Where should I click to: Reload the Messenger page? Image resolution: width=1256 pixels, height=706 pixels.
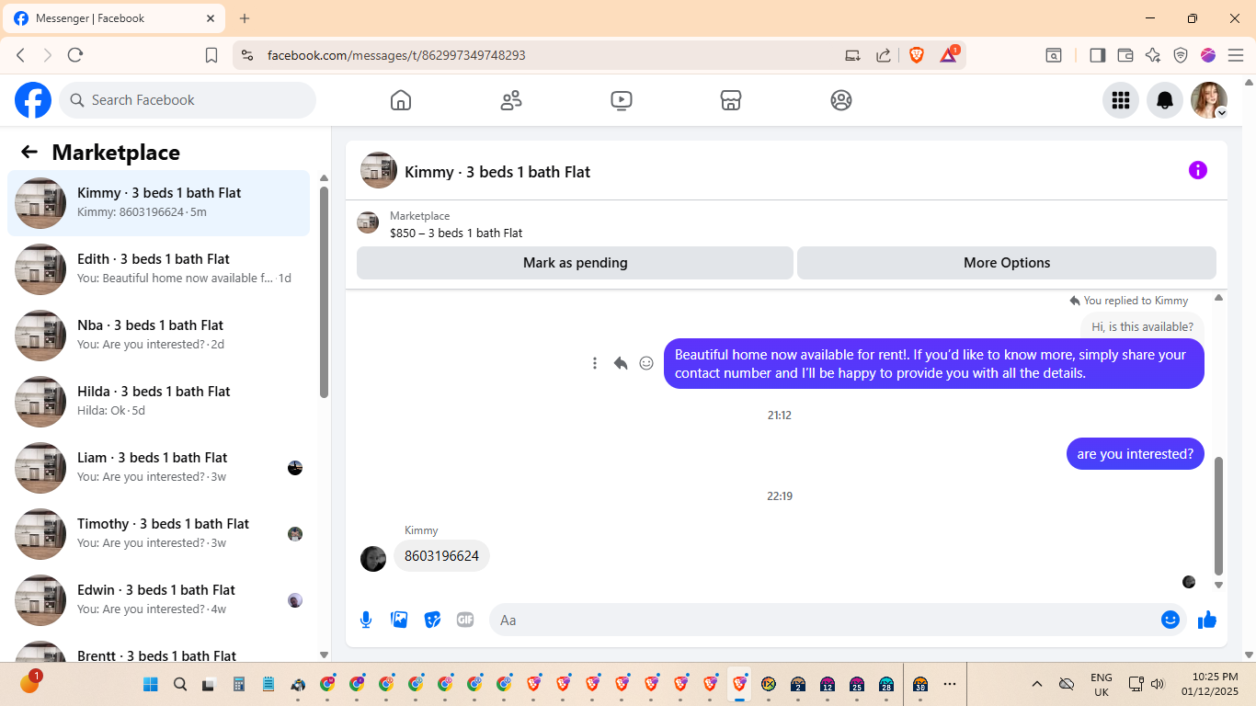point(75,55)
